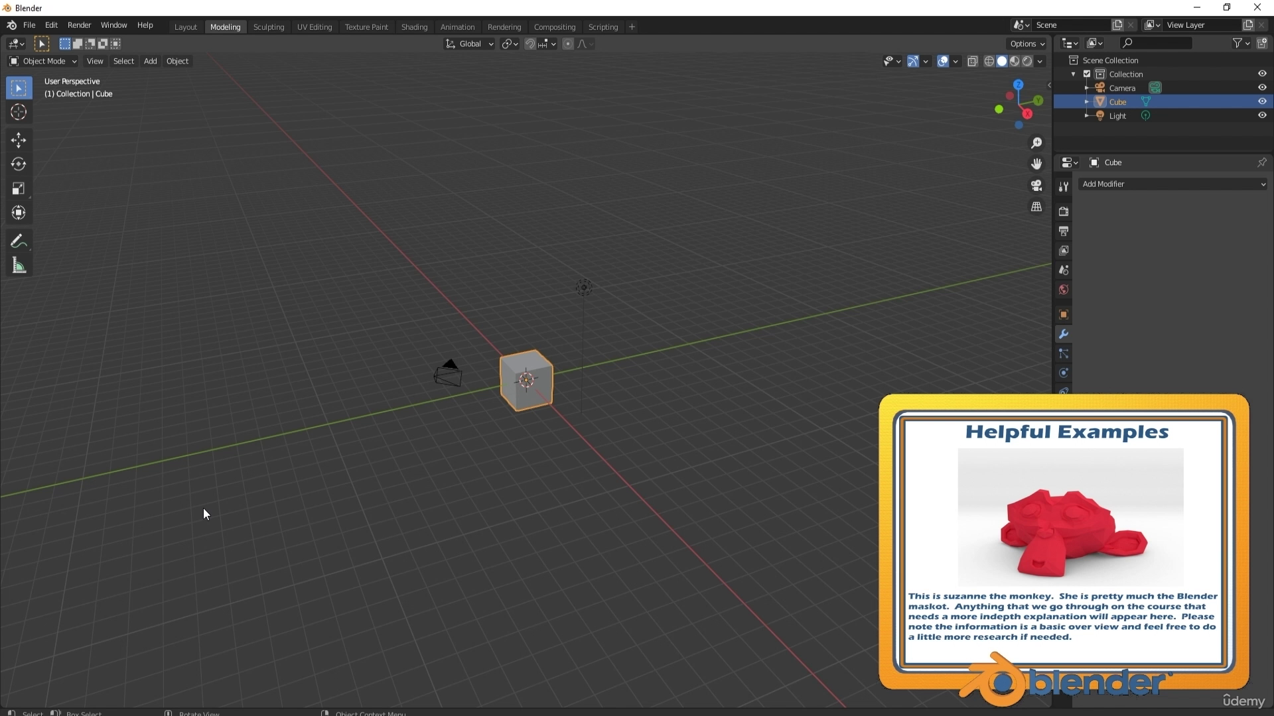Click the Z axis on navigation gizmo
This screenshot has width=1274, height=716.
[x=1018, y=85]
